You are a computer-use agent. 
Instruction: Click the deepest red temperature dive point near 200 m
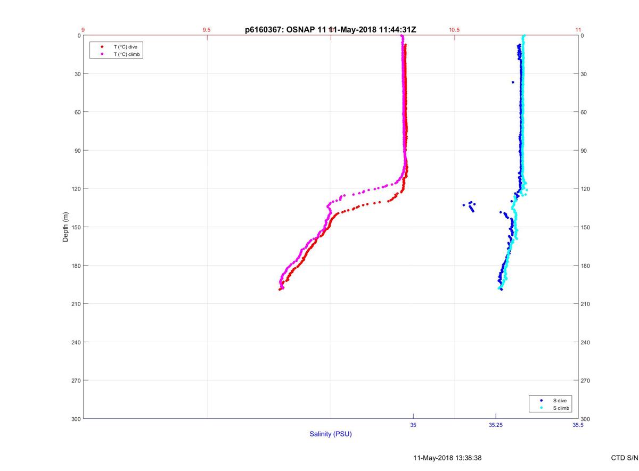280,290
